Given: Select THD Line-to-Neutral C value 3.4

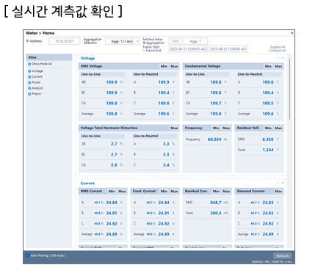Looking at the screenshot, I should [166, 165].
